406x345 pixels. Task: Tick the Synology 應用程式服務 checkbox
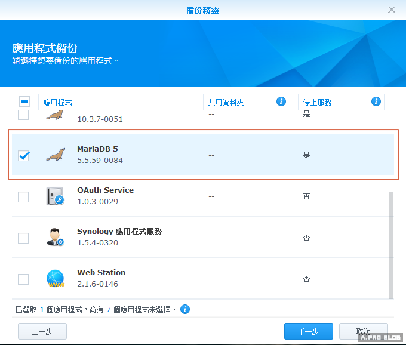pos(23,238)
